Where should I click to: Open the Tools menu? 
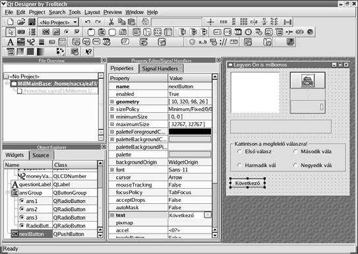[x=75, y=12]
